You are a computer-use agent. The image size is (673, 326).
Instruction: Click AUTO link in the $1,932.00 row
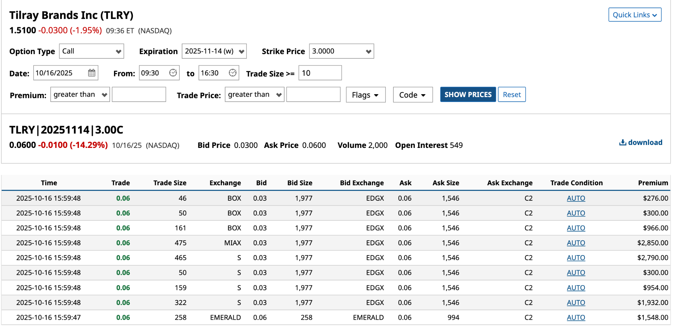(x=576, y=302)
